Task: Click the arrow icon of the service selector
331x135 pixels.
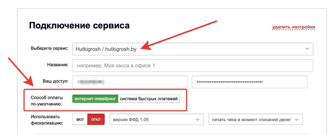Action: click(307, 49)
